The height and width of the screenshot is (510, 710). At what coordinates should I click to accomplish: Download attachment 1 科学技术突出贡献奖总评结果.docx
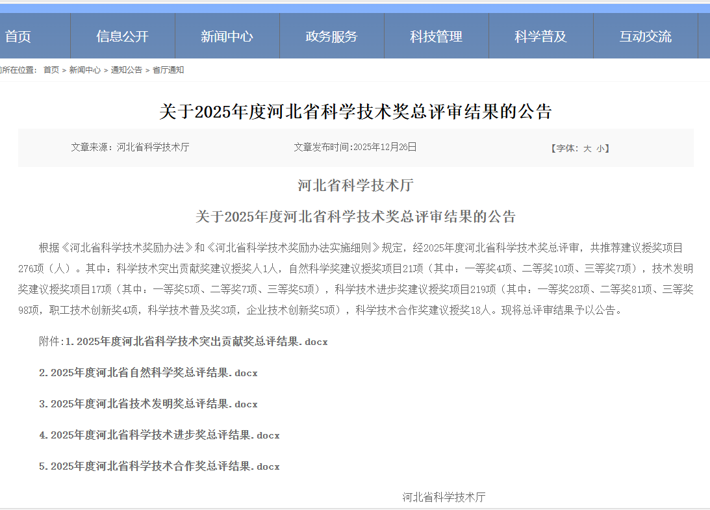pos(196,342)
